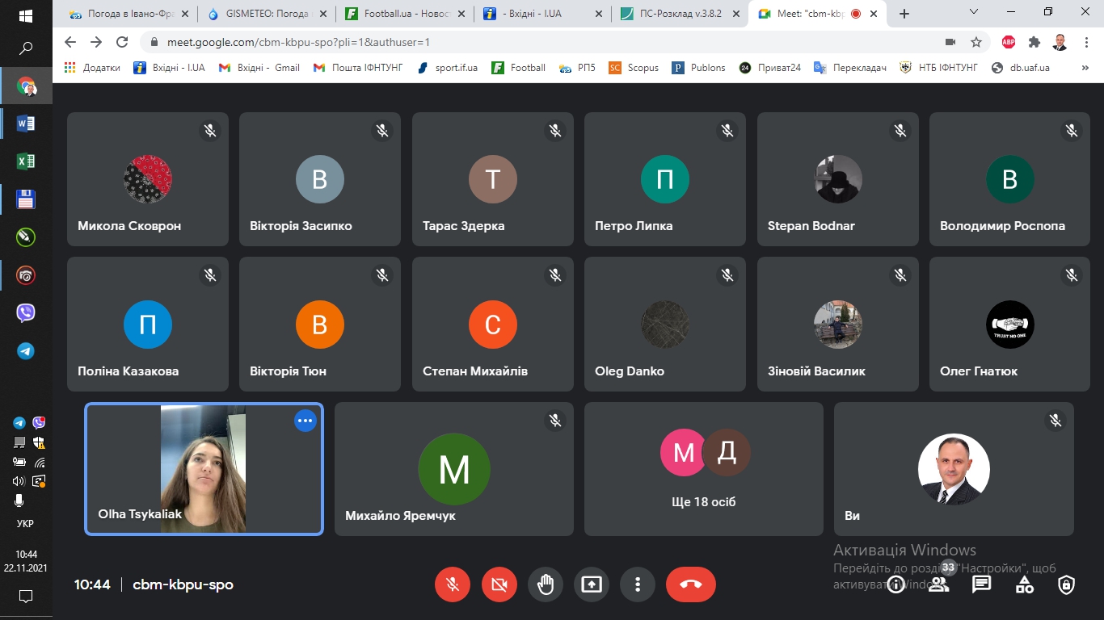Show the participants list icon

click(938, 584)
